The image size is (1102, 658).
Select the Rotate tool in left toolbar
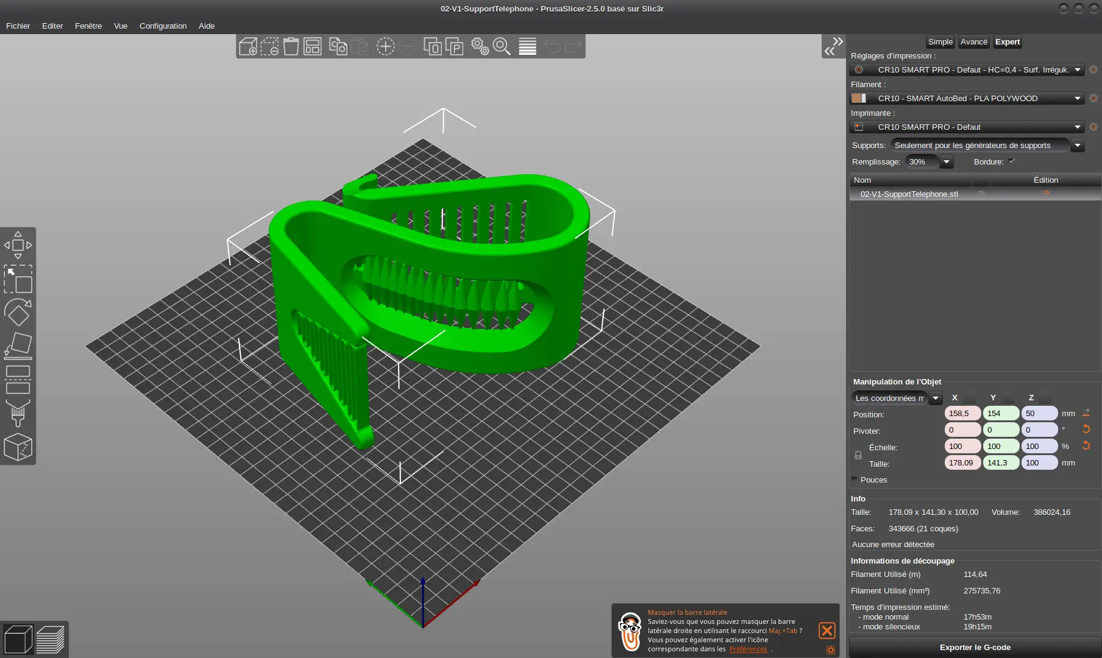(18, 313)
